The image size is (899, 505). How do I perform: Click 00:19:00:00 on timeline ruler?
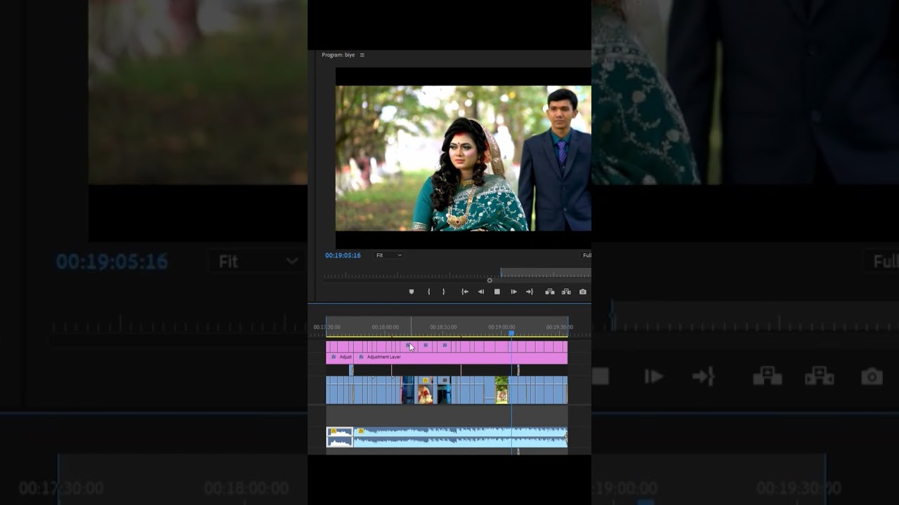(x=501, y=327)
